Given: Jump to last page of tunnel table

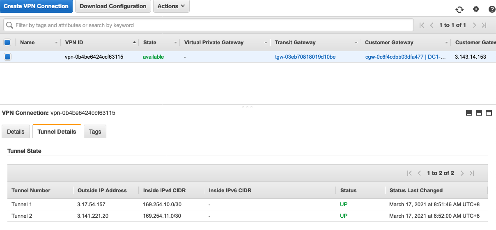Looking at the screenshot, I should click(x=472, y=173).
